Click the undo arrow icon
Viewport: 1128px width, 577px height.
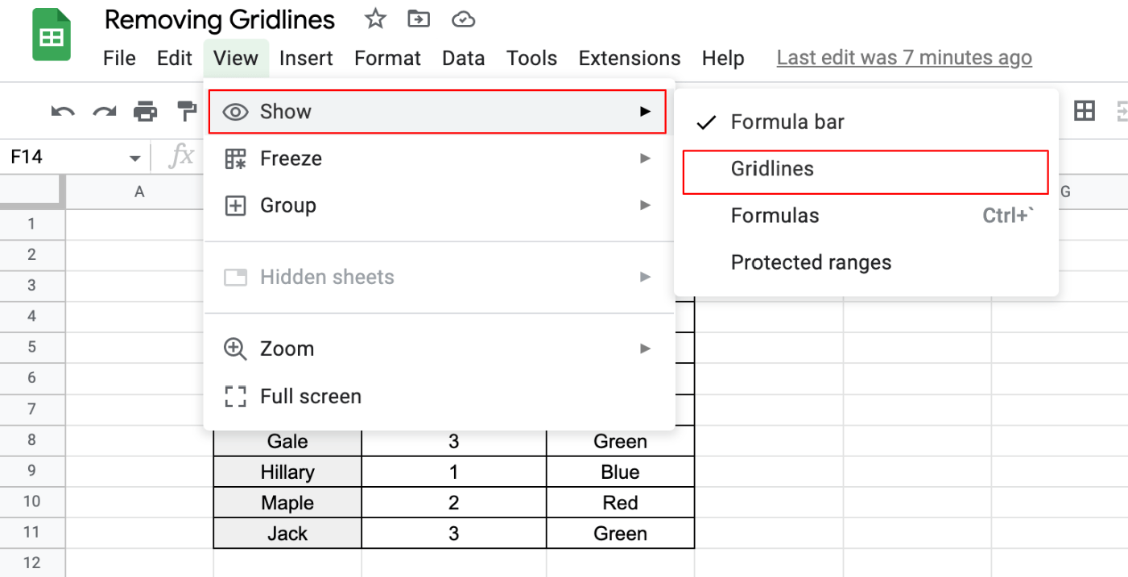(63, 111)
